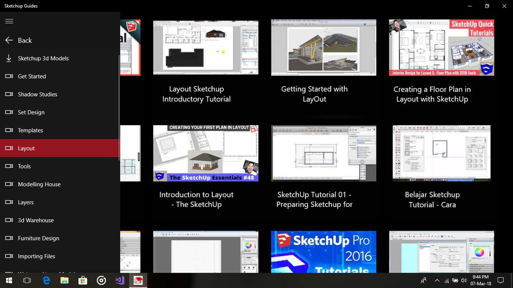The image size is (513, 288).
Task: Click 'Getting Started with LayOut' title
Action: [x=314, y=94]
